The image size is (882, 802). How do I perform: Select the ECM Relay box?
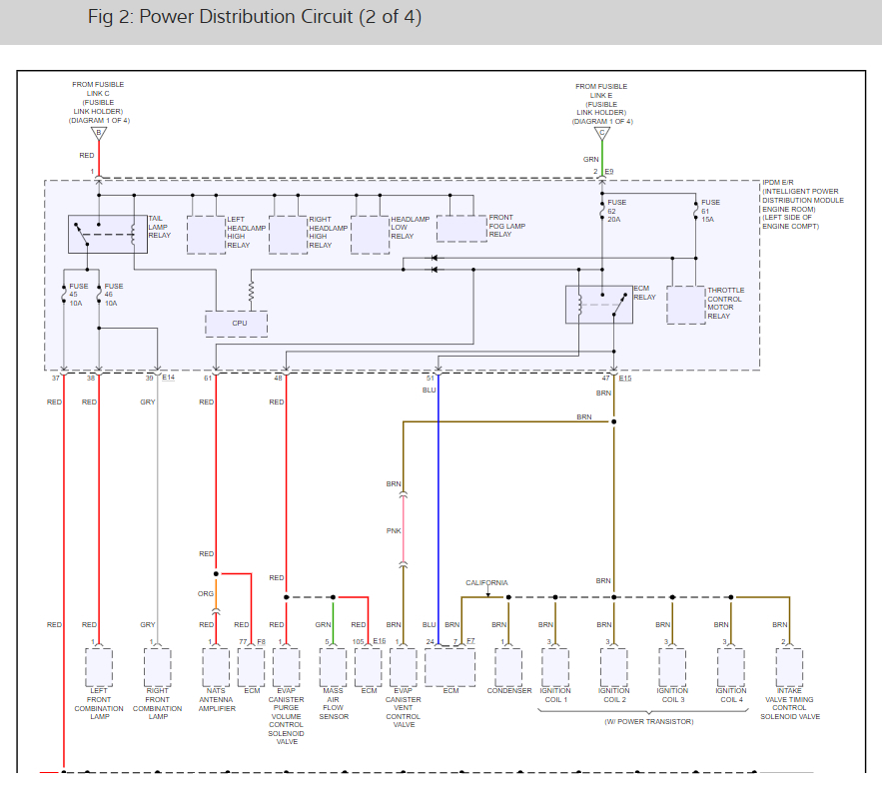[599, 305]
